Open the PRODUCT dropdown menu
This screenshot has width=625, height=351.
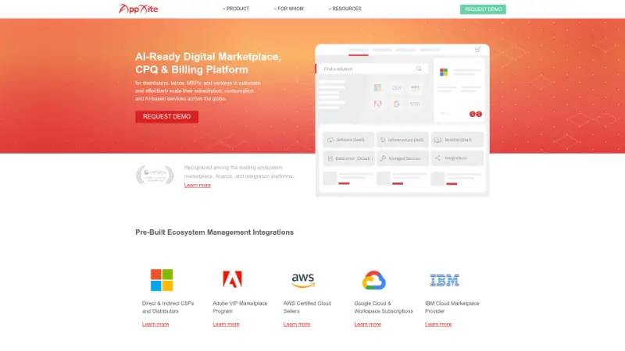(x=236, y=9)
